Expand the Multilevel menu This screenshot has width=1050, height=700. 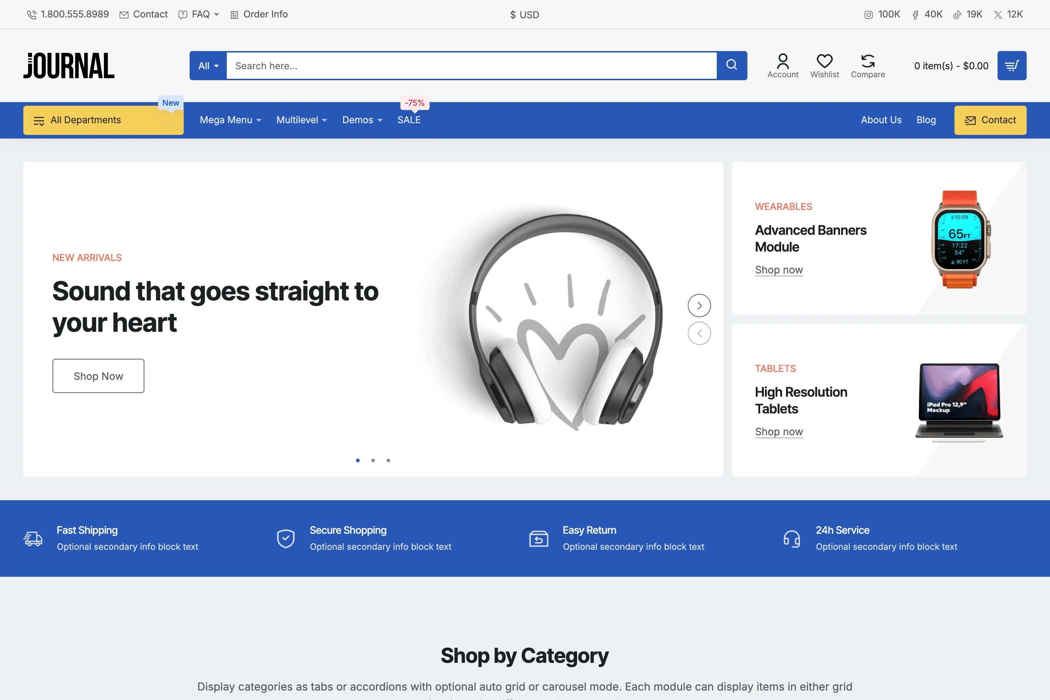tap(302, 120)
